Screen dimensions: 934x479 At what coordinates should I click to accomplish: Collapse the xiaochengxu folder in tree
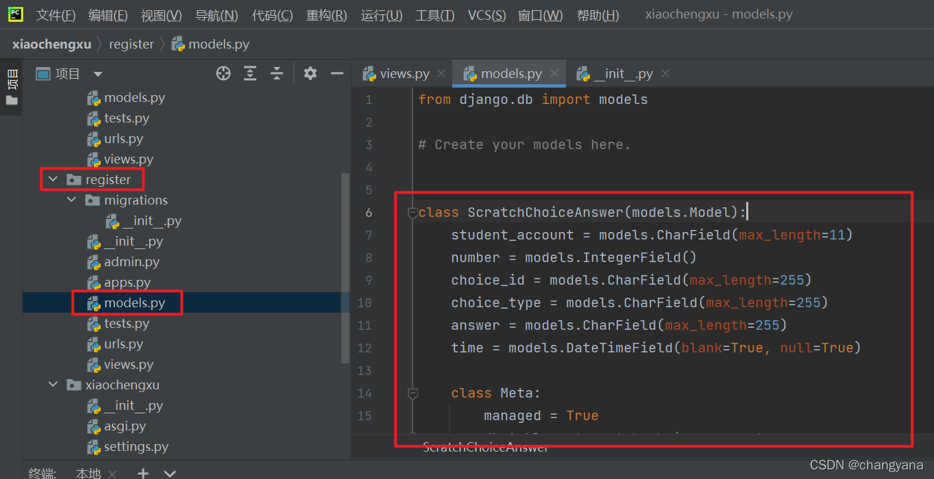coord(53,385)
